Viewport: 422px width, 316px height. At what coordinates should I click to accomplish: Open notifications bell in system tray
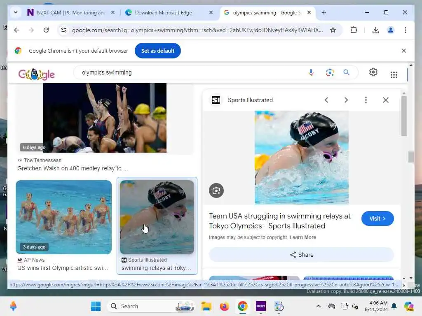click(394, 306)
